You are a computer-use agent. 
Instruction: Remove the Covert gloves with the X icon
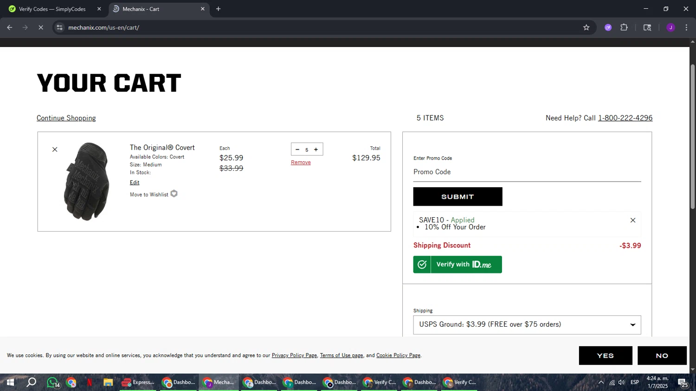[x=55, y=149]
